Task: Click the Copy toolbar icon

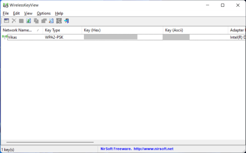Action: click(36, 21)
